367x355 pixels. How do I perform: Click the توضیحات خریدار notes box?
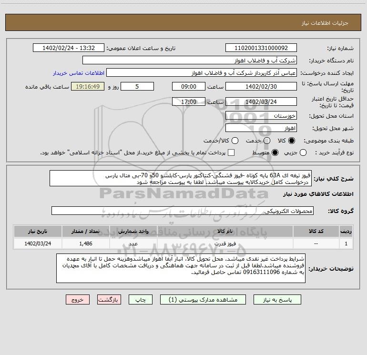[181, 268]
